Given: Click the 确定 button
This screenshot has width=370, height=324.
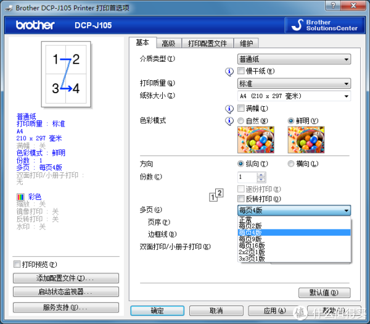Looking at the screenshot, I should coord(157,310).
